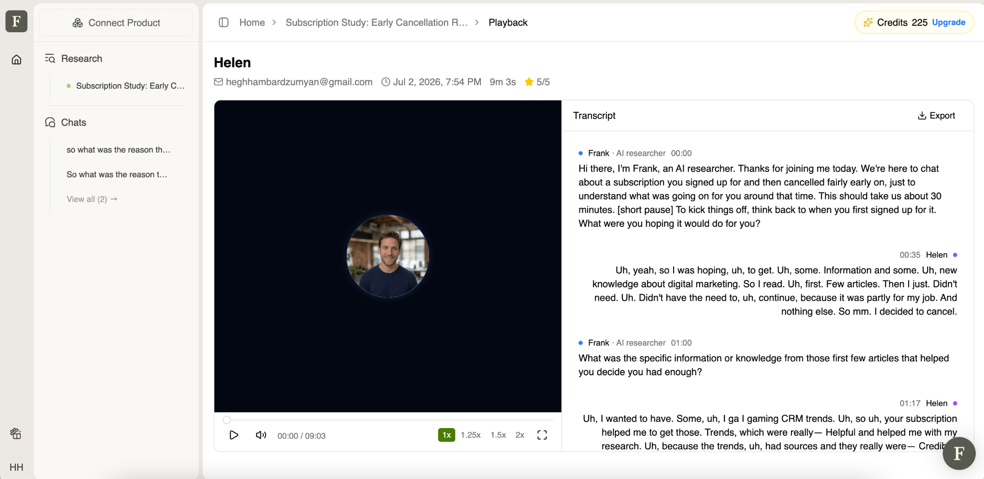Select Subscription Study: Early C… study item
The image size is (984, 479).
coord(125,86)
